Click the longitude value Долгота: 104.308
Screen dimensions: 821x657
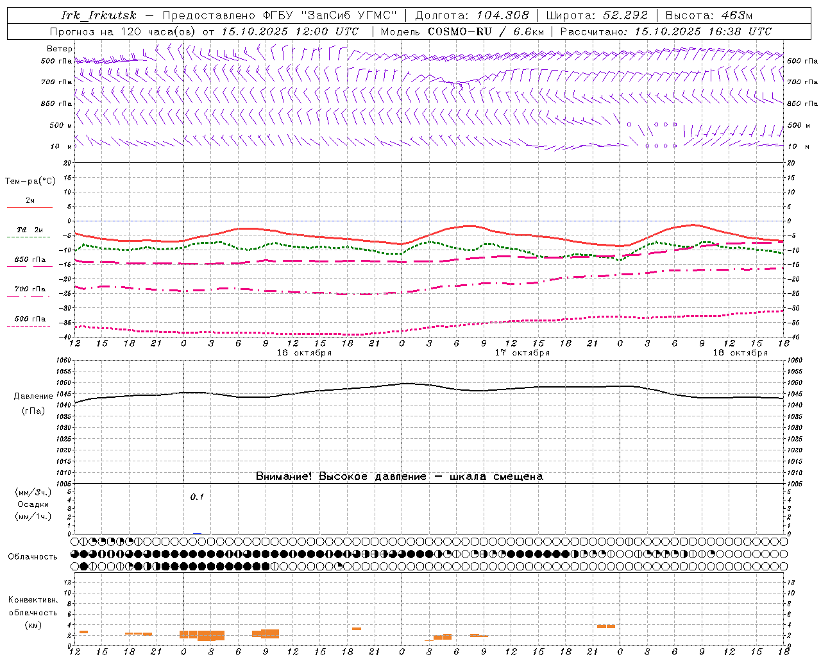point(472,15)
